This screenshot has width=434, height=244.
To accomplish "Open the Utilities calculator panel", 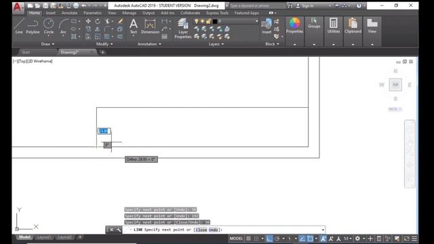I will (x=334, y=25).
